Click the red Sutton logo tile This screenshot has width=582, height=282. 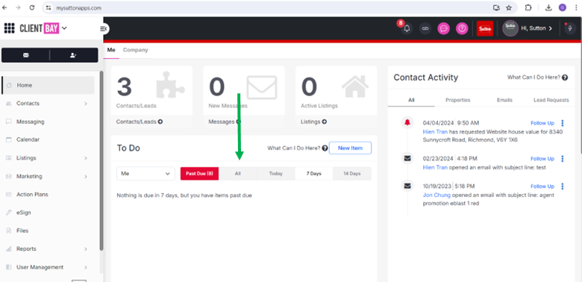click(485, 28)
